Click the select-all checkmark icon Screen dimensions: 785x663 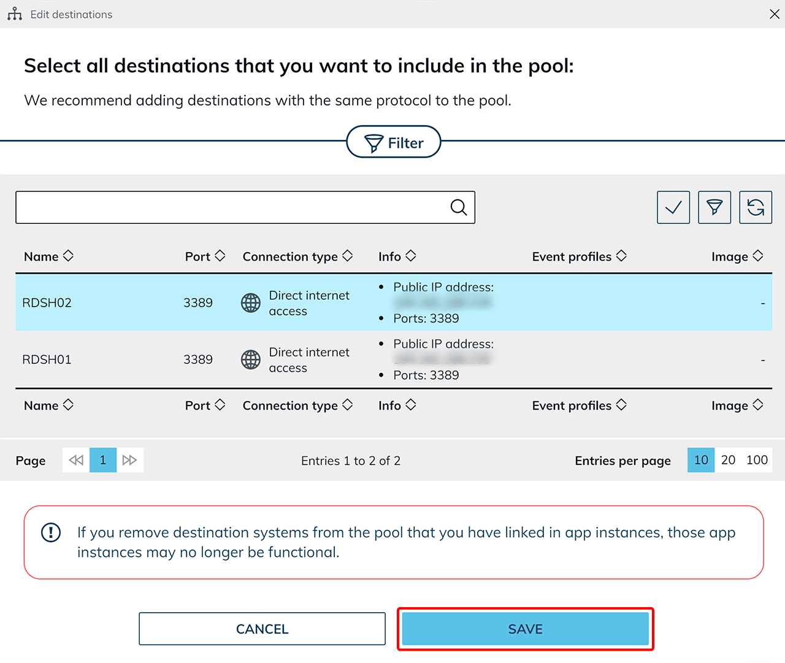pyautogui.click(x=673, y=207)
